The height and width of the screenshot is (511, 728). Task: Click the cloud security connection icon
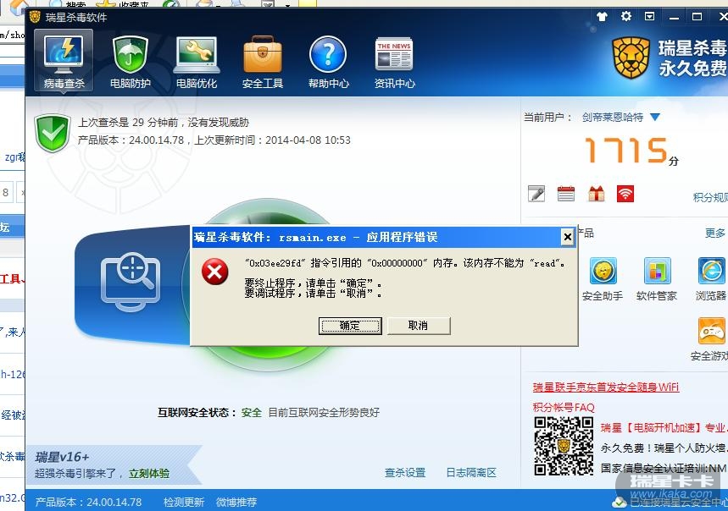coord(620,502)
